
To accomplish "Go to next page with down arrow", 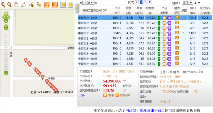I will (x=149, y=2).
